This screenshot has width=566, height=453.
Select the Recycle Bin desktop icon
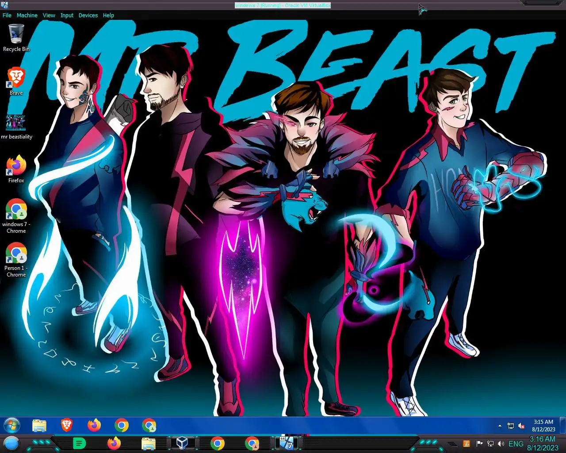[x=16, y=38]
